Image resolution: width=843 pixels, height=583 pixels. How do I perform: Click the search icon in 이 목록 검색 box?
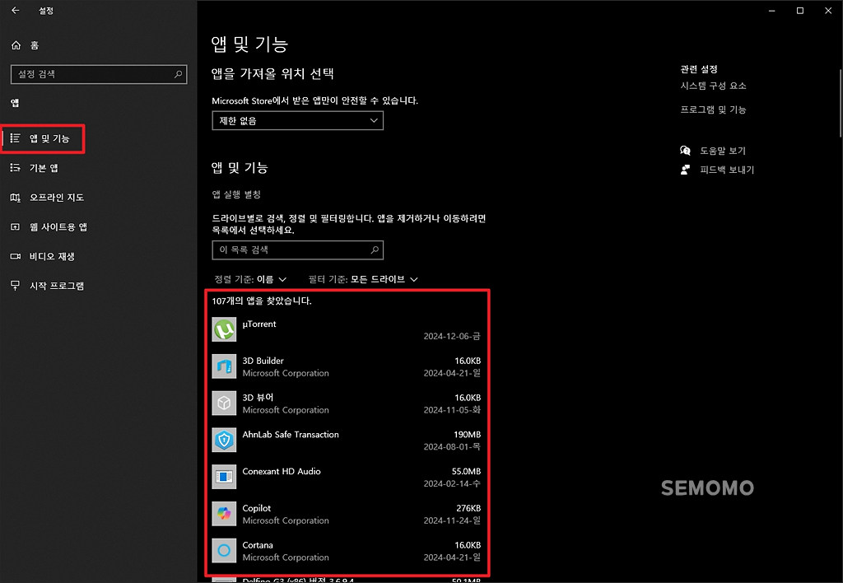pos(375,250)
